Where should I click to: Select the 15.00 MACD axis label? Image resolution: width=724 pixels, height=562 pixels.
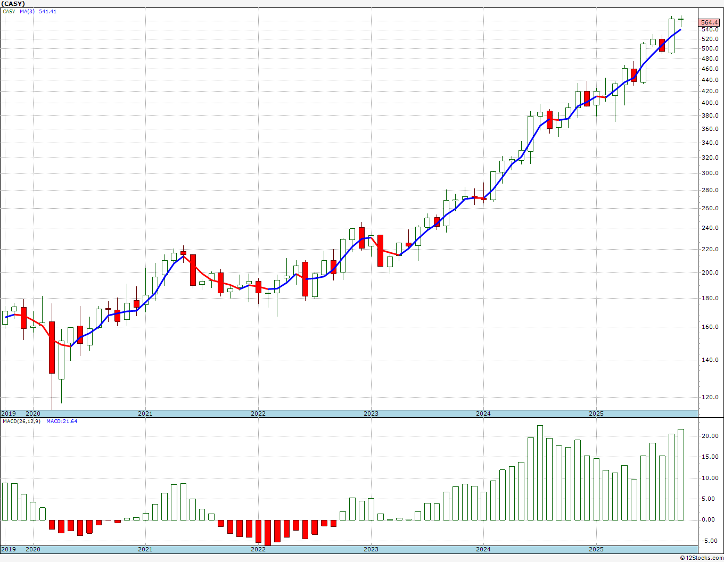[x=710, y=457]
